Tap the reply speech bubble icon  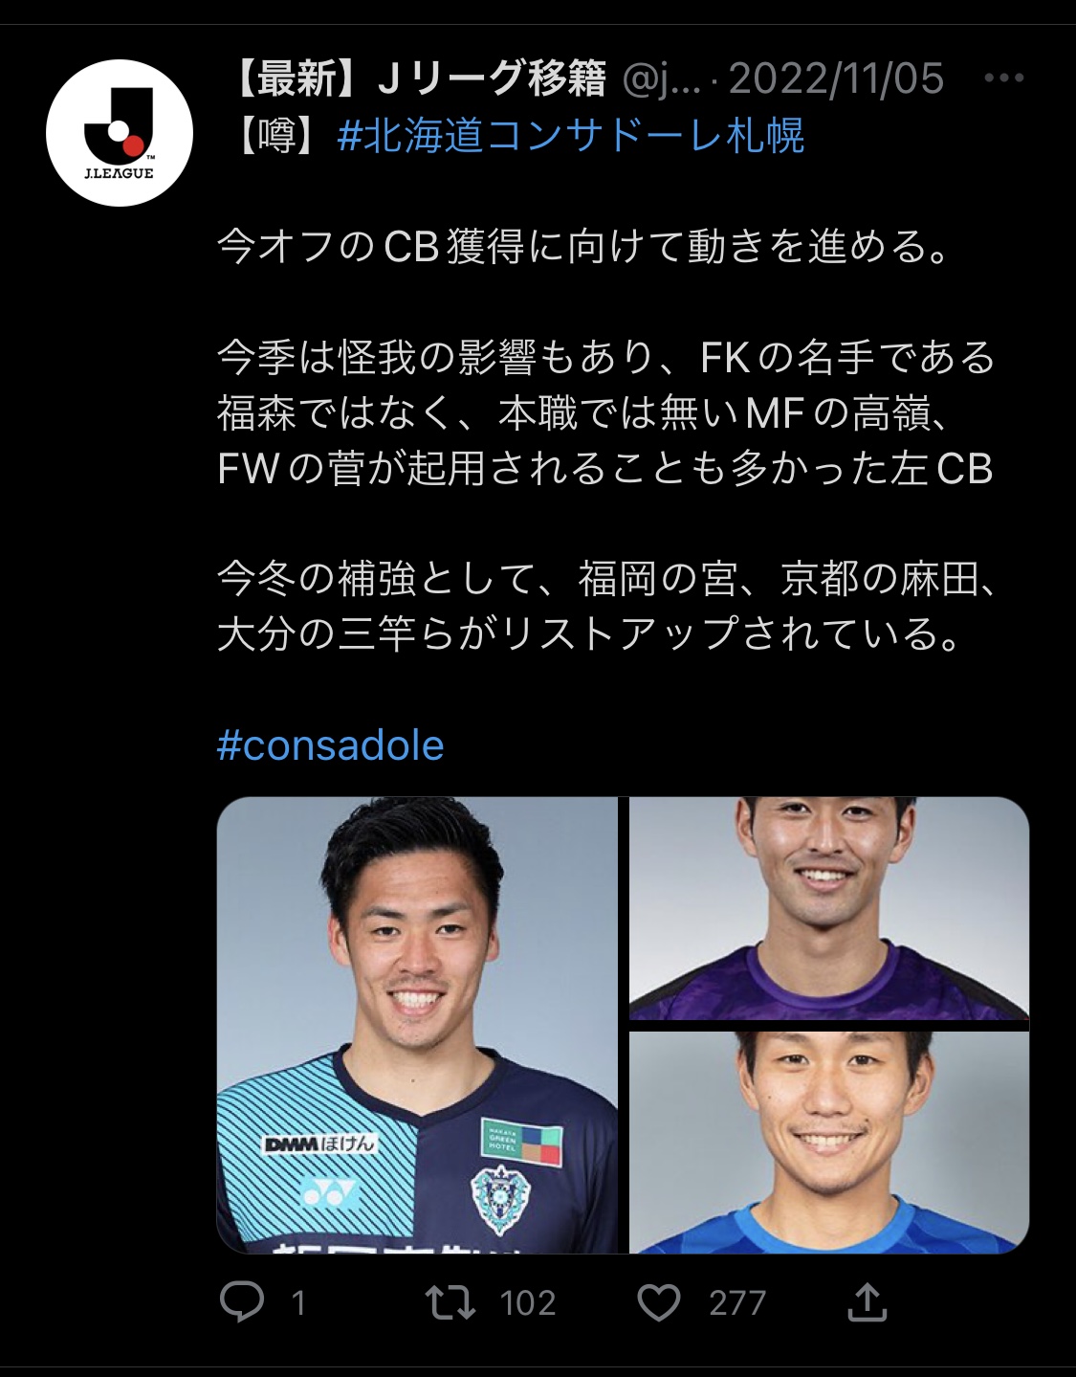(242, 1302)
